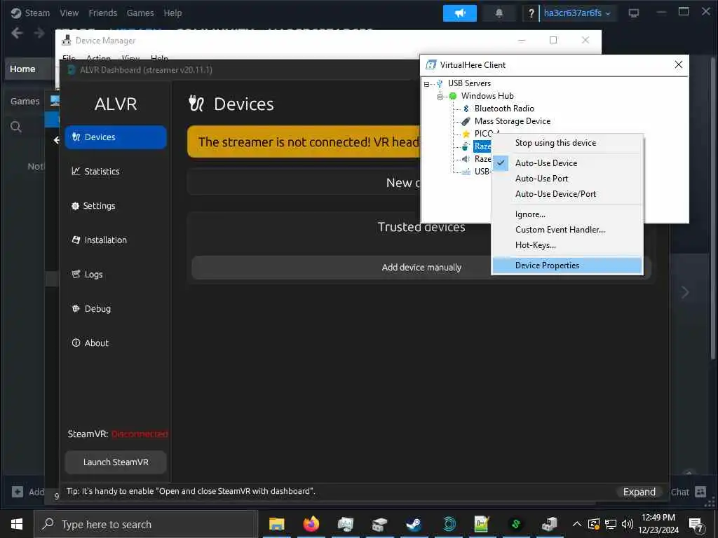Click the VirtualHere Client title icon
The height and width of the screenshot is (538, 718).
[431, 65]
